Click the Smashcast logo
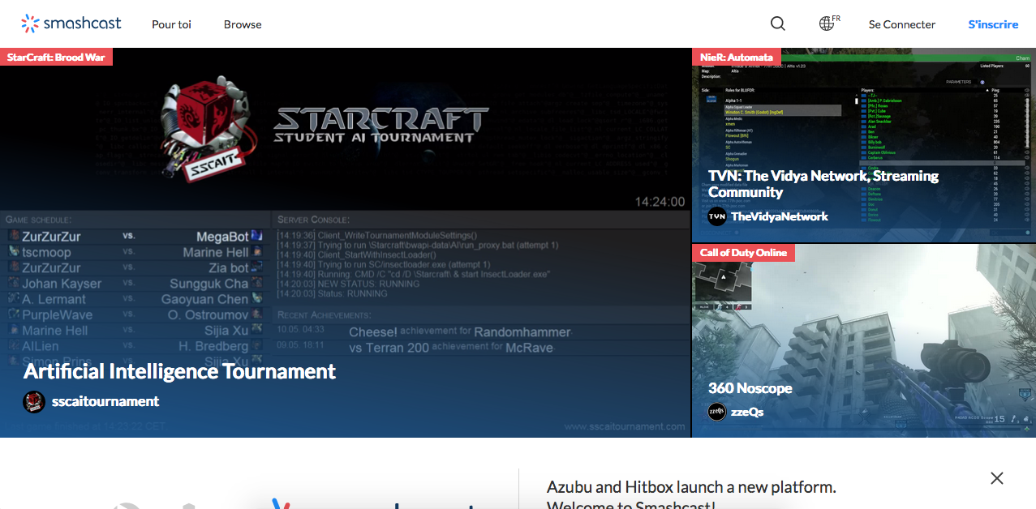This screenshot has width=1036, height=509. point(71,24)
